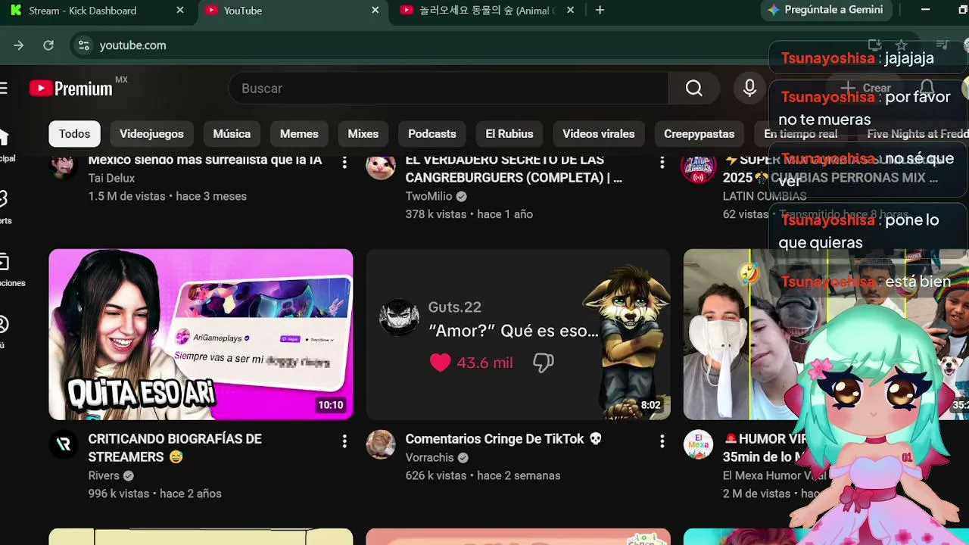
Task: Play the Quita Eso Ari thumbnail video
Action: tap(201, 335)
